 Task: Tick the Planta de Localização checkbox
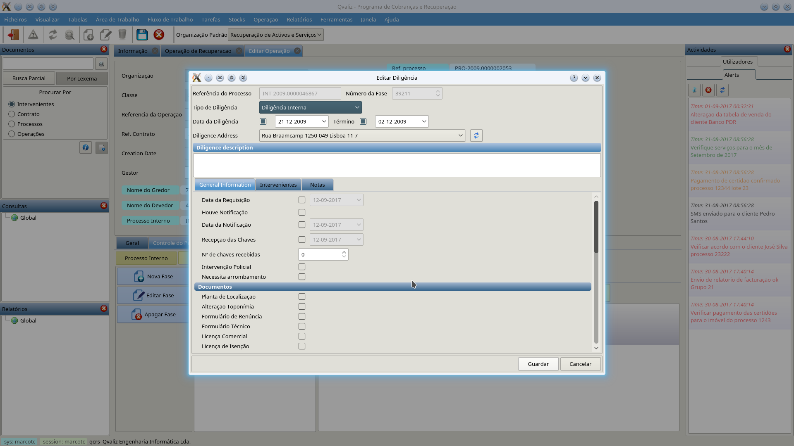[x=302, y=297]
